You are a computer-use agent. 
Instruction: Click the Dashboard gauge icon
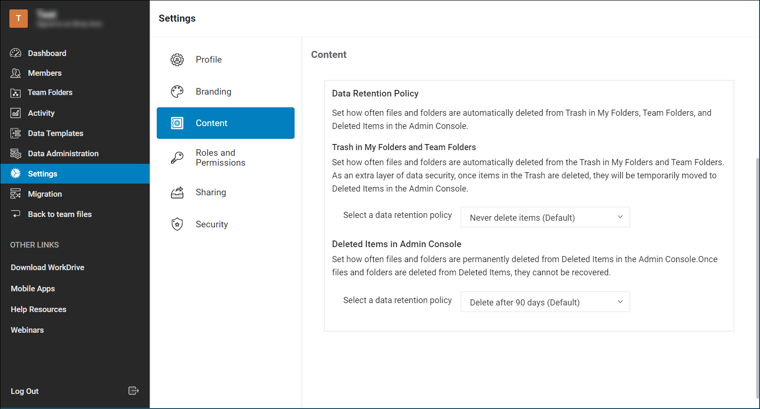[x=16, y=53]
